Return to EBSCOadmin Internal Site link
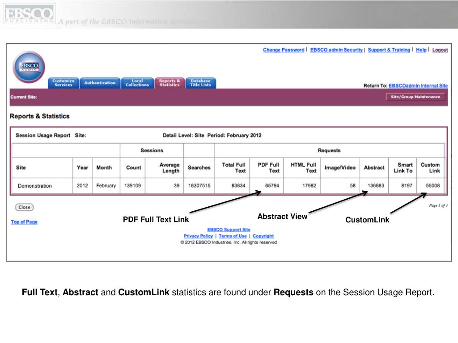This screenshot has height=343, width=458. pos(418,86)
